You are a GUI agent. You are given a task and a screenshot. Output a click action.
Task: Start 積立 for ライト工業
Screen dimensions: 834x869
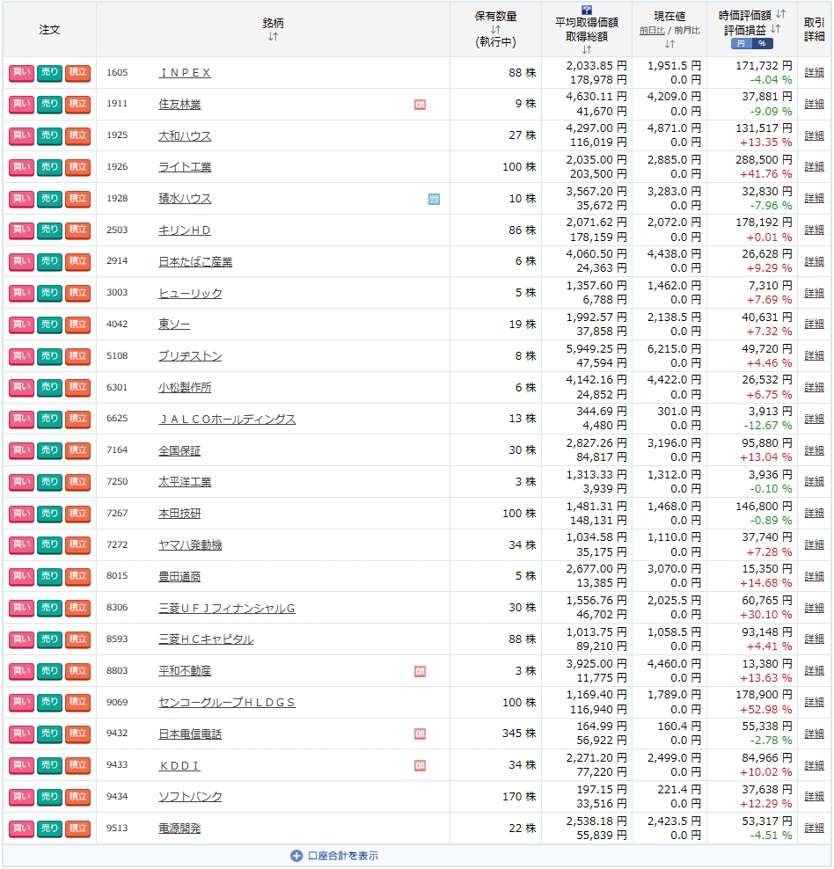pos(77,167)
